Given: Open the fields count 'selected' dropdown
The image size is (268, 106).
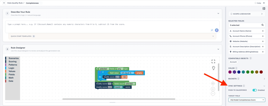Looking at the screenshot, I should pos(130,84).
